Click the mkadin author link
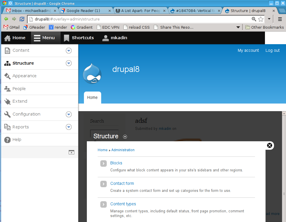The image size is (286, 222). 165,129
